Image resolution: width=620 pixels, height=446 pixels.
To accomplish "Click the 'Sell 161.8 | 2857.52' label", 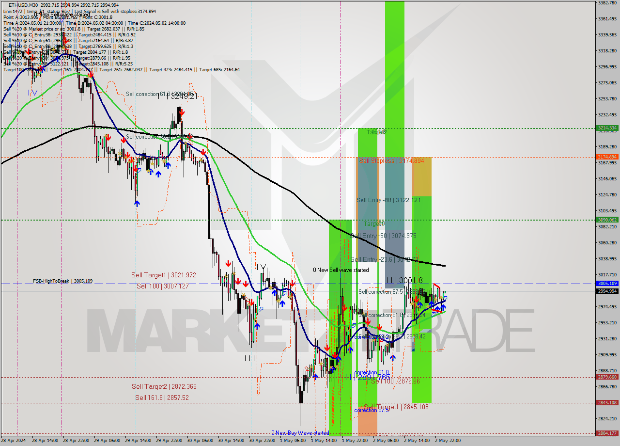I will pos(162,398).
